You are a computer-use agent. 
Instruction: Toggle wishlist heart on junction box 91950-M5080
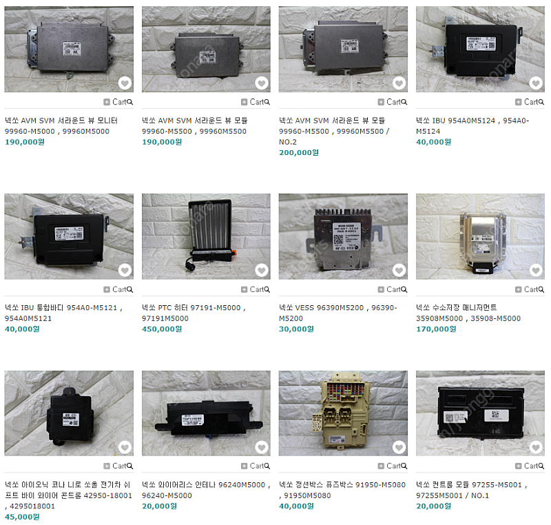[x=399, y=447]
